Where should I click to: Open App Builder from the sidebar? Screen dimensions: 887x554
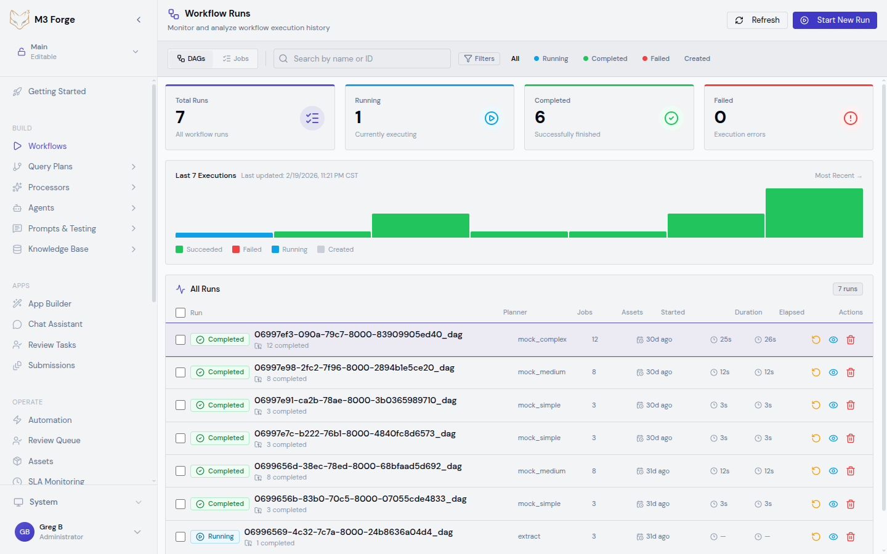(x=50, y=303)
